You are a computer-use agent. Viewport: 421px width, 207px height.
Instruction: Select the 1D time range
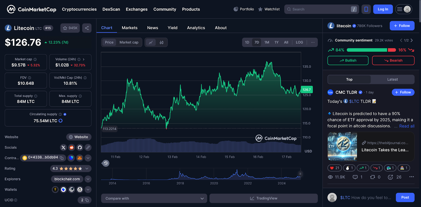coord(247,42)
